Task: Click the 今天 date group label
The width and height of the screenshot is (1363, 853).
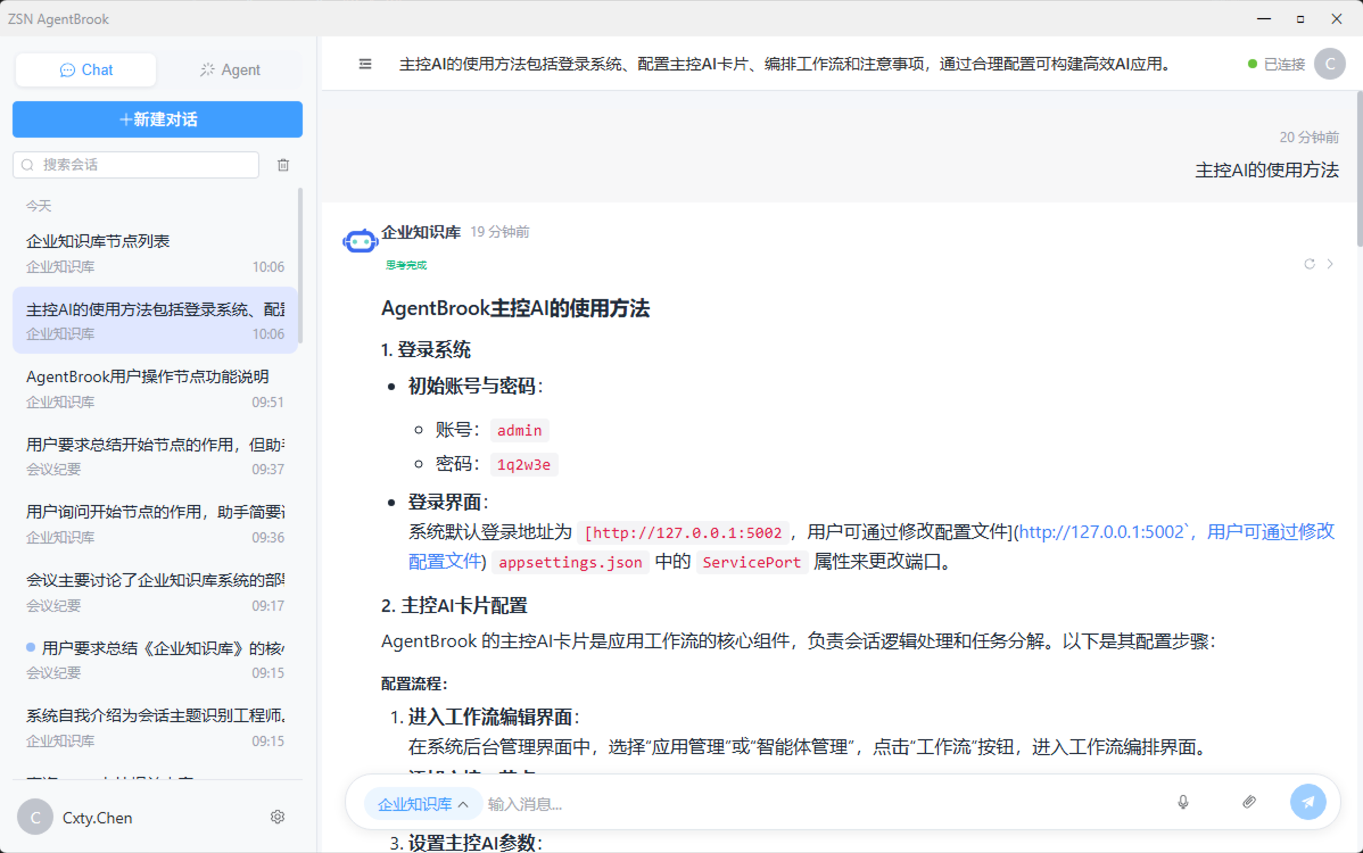Action: pos(39,206)
